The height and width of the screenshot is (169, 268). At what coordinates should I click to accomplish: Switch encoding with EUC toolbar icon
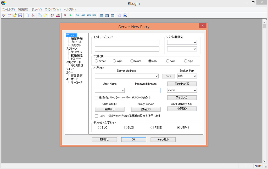tap(77, 15)
